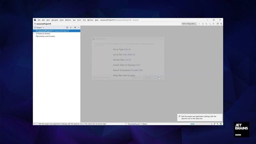
Task: Open Search Everywhere magnifier icon
Action: 221,24
